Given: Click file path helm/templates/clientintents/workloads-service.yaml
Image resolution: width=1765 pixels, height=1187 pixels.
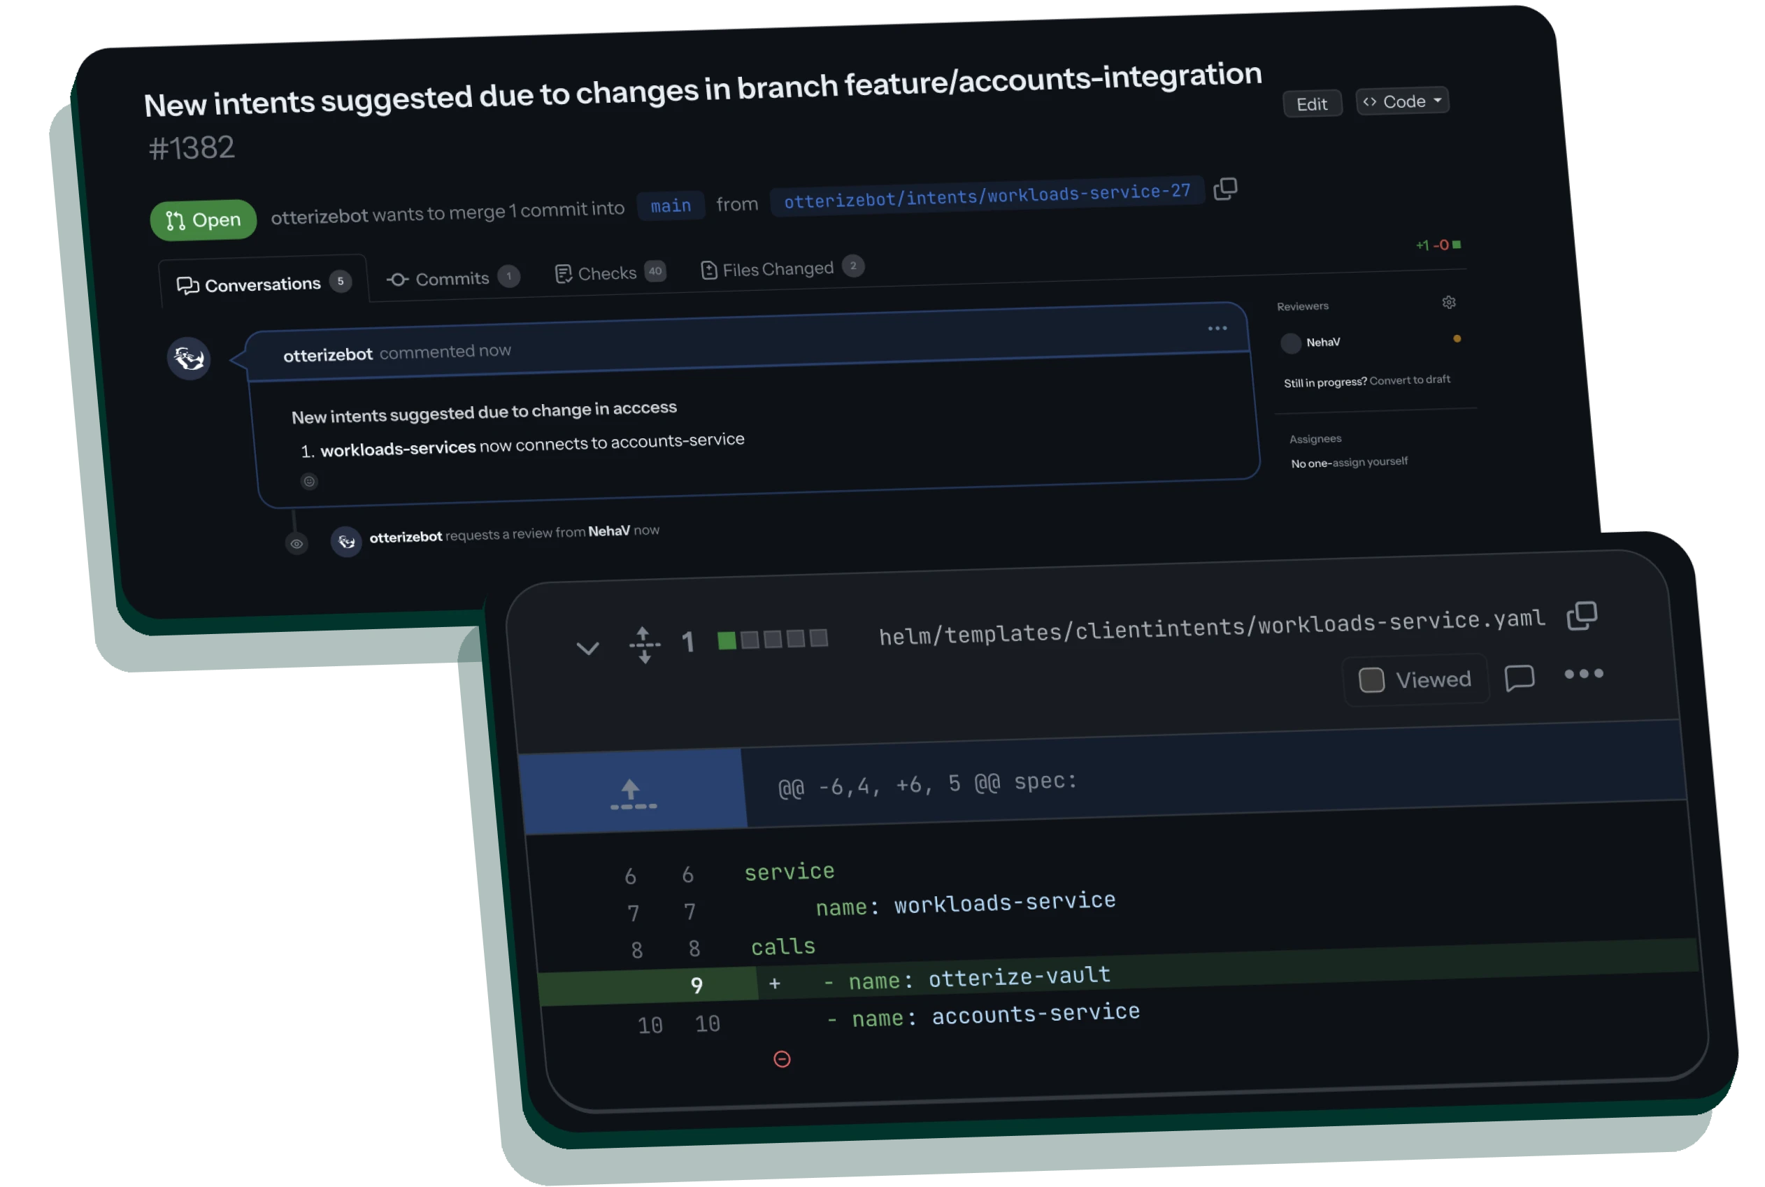Looking at the screenshot, I should [x=1211, y=628].
